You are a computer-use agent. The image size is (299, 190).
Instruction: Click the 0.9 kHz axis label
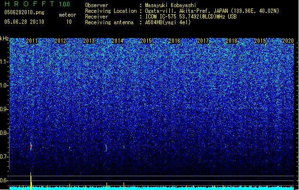pyautogui.click(x=4, y=109)
